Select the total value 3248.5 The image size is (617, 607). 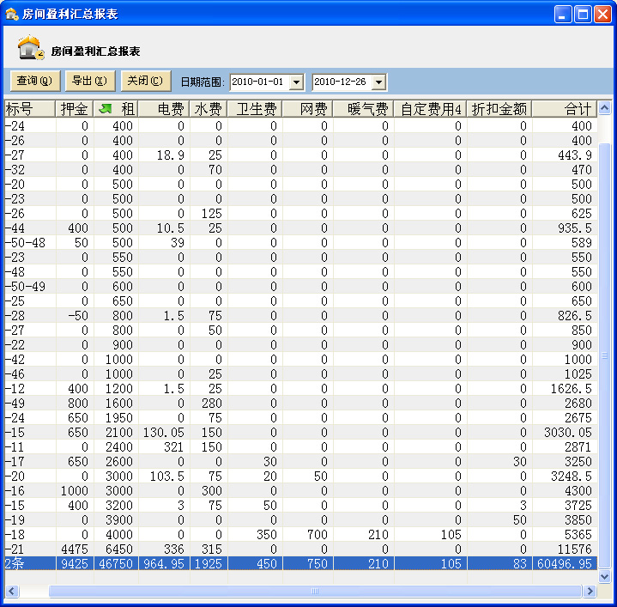tap(565, 476)
